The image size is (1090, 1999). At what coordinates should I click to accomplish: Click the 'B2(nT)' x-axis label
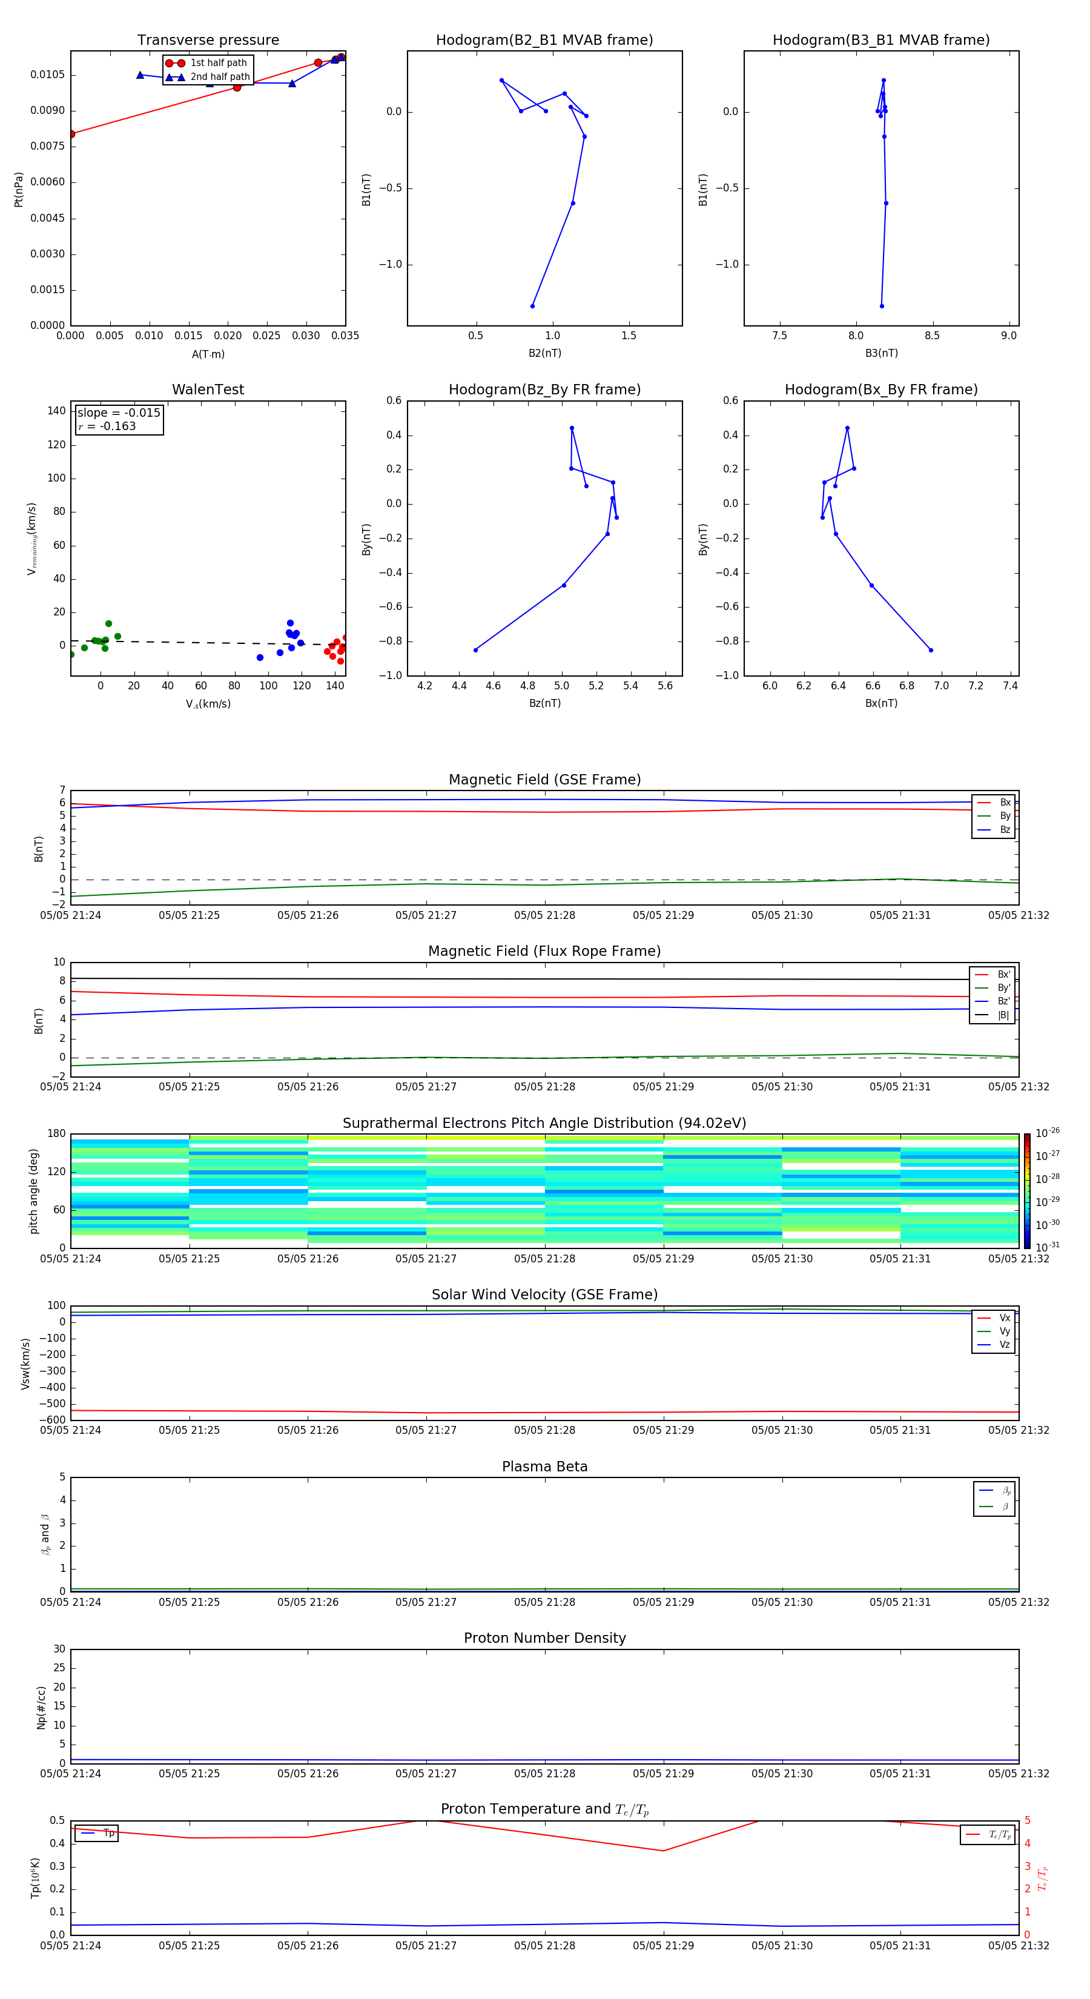(x=544, y=353)
